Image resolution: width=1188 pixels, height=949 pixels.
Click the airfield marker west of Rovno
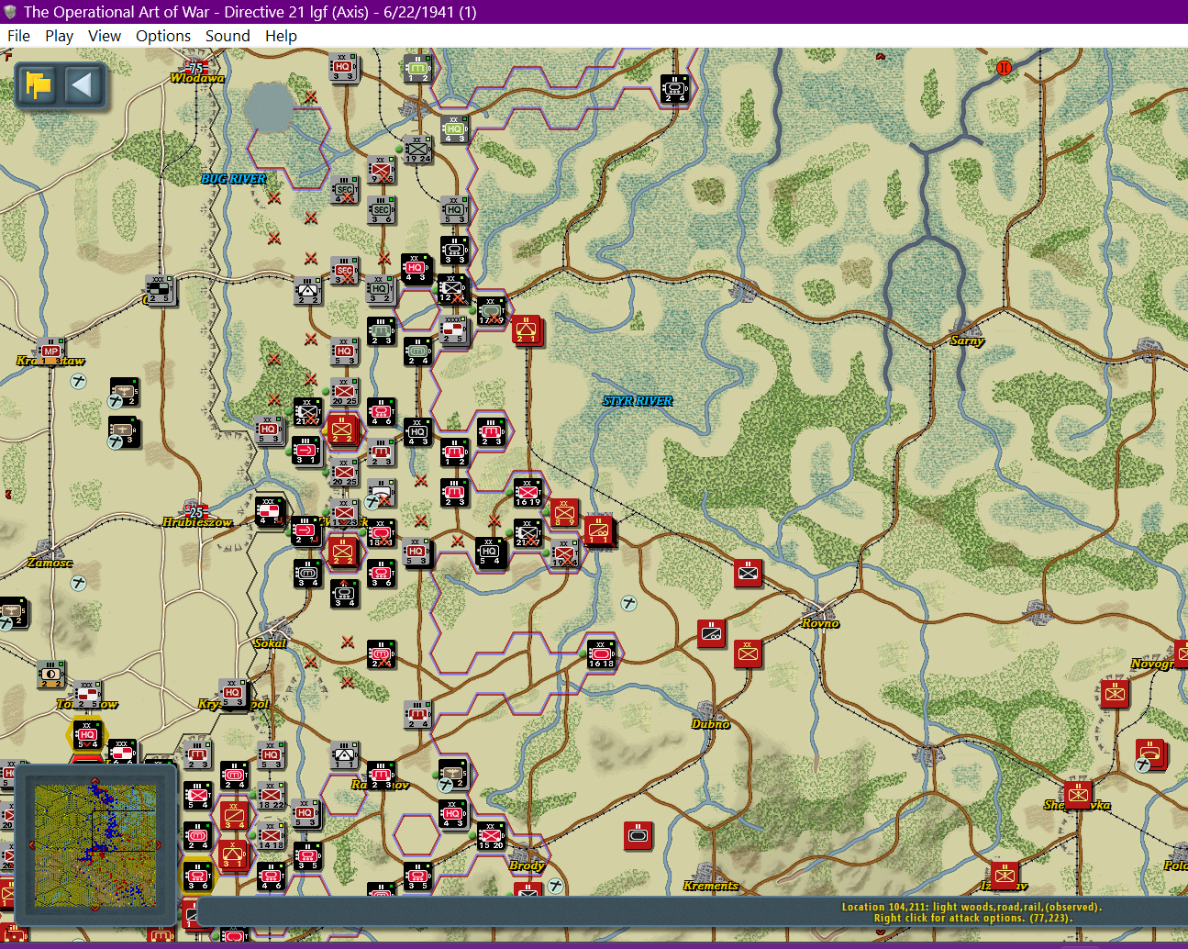629,603
